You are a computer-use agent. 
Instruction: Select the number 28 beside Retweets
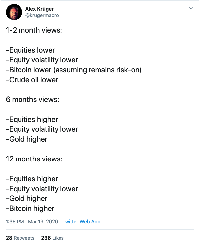pos(9,238)
